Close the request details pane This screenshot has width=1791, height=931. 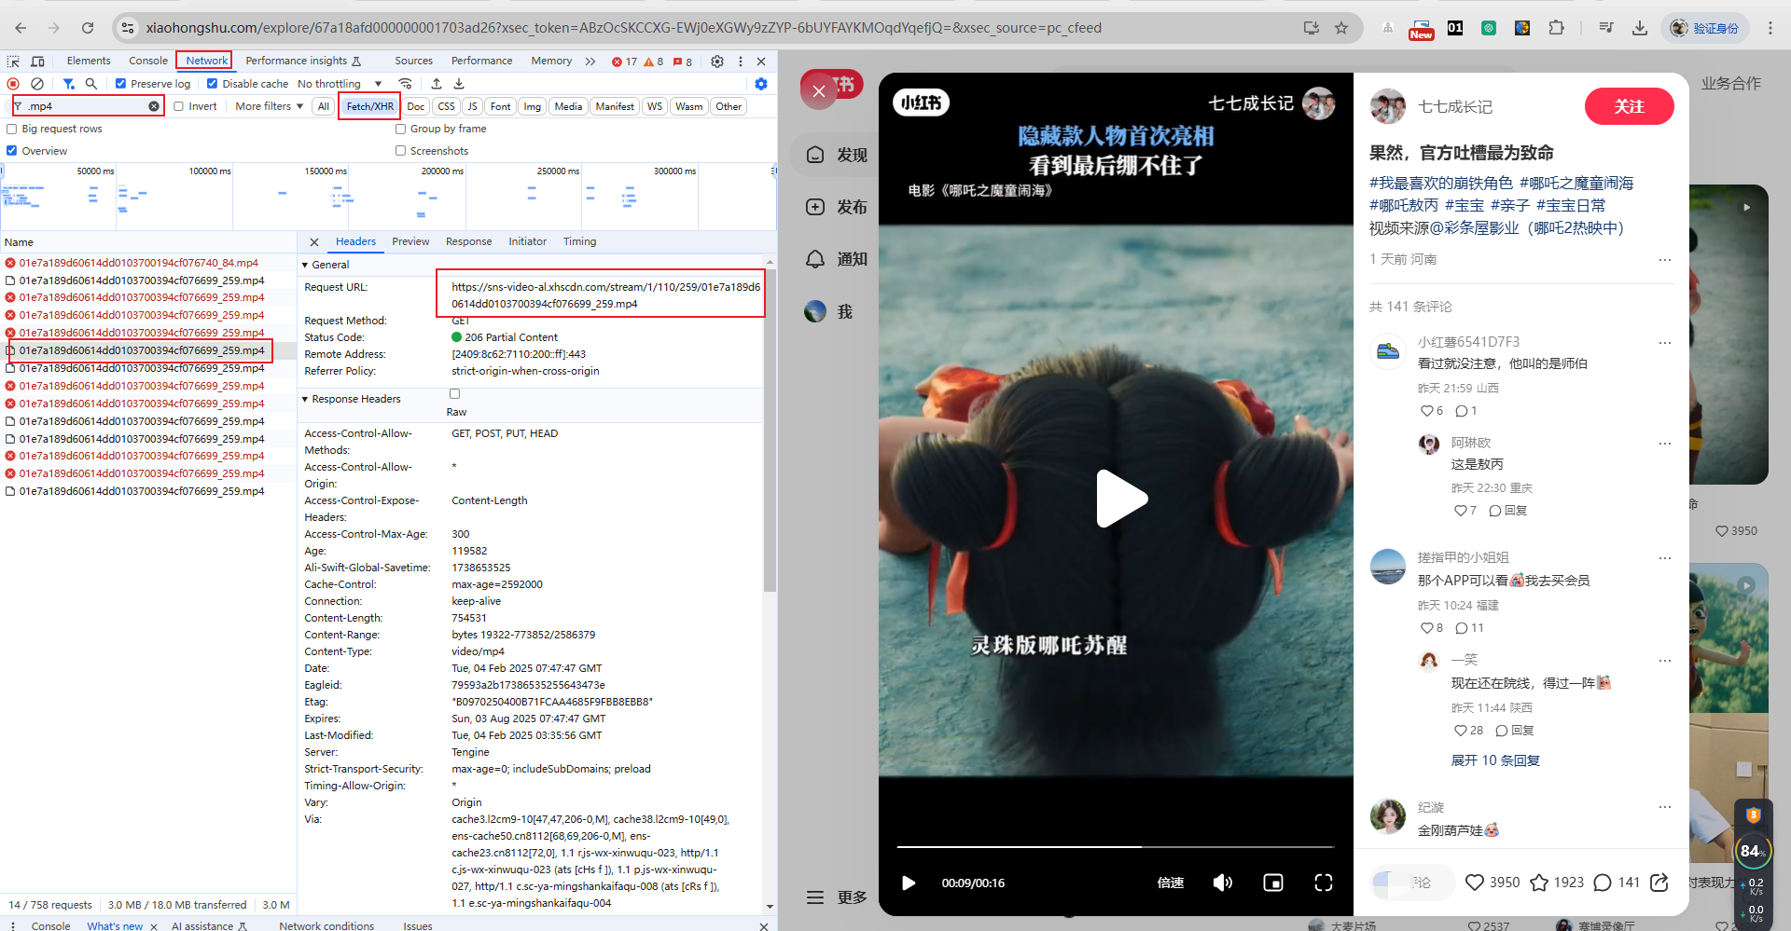314,242
